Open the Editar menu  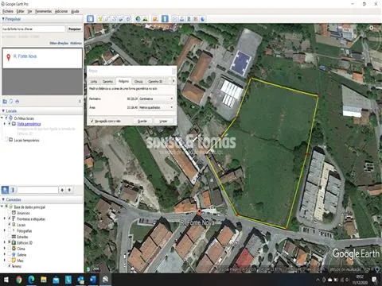20,11
